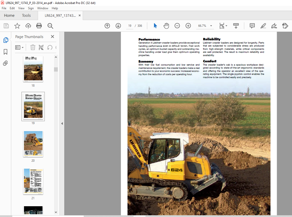
Task: Click the Comfort heading on page
Action: pyautogui.click(x=209, y=61)
